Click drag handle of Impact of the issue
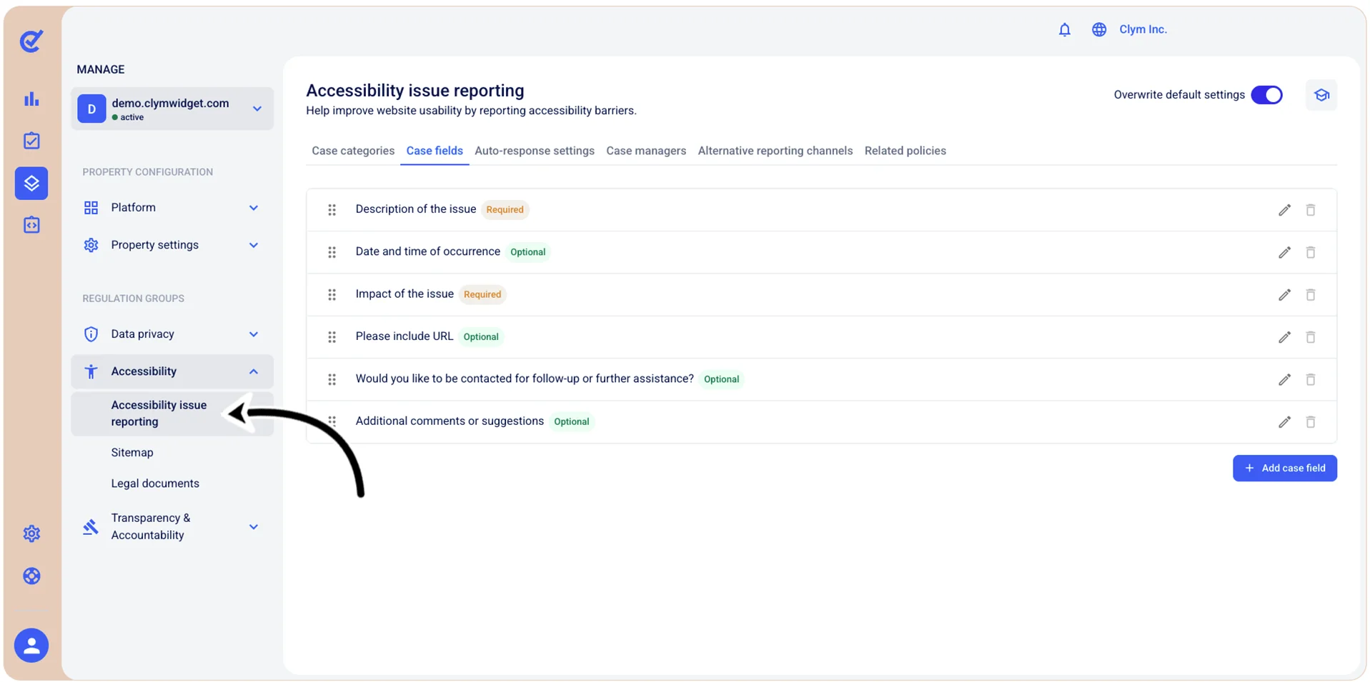This screenshot has width=1370, height=682. point(332,294)
